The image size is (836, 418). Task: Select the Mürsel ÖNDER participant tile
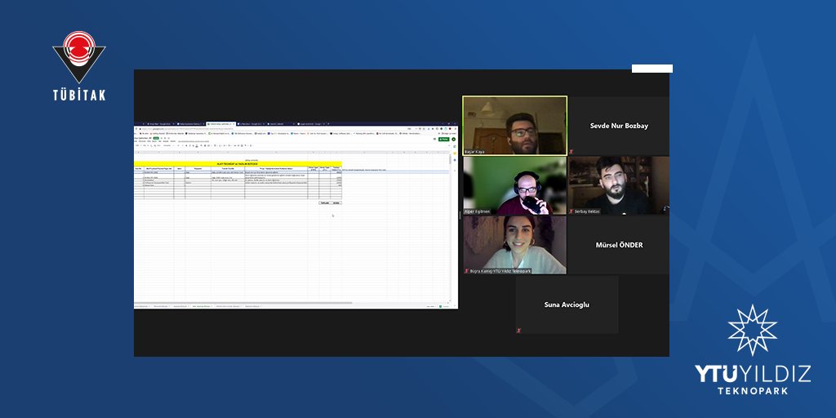coord(619,245)
